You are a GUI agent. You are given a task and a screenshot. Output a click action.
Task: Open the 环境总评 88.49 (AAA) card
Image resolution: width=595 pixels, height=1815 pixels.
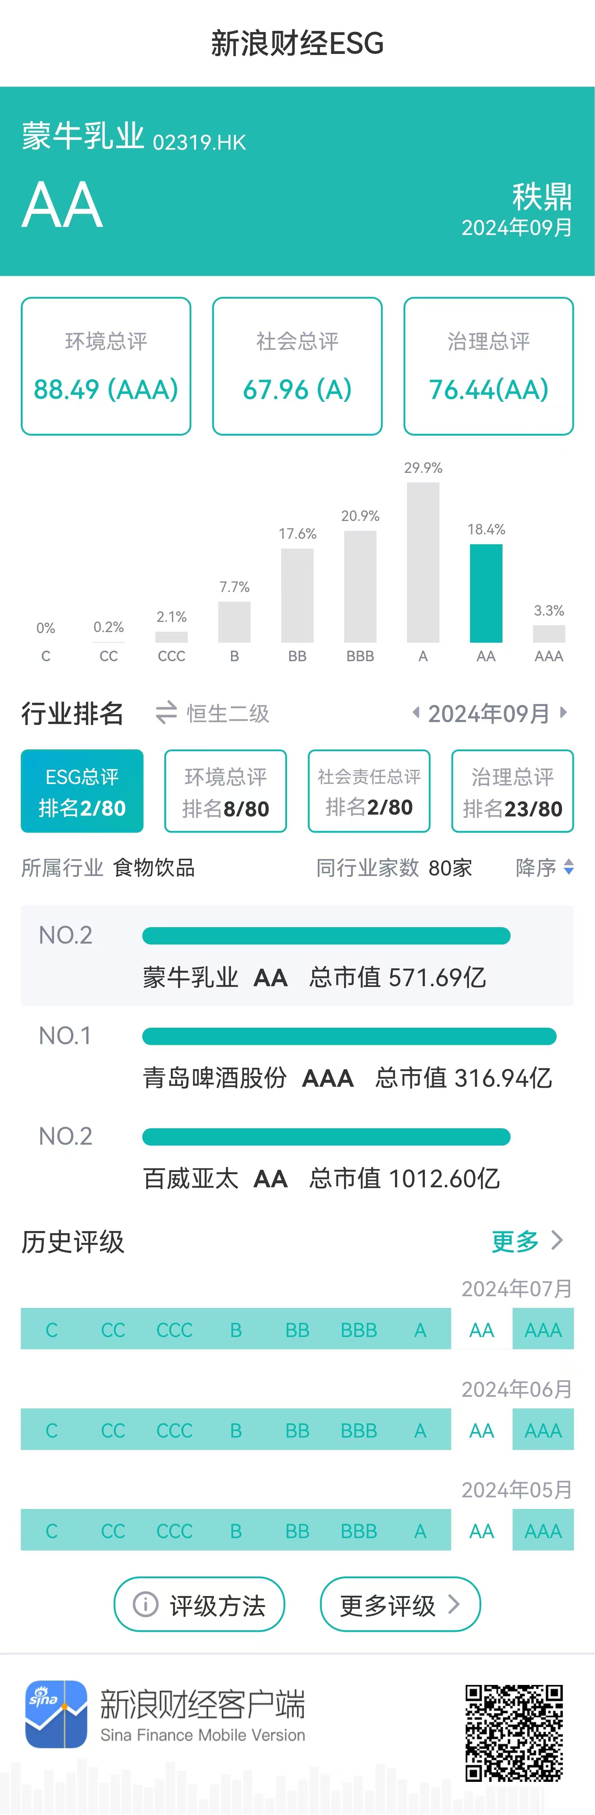point(106,366)
